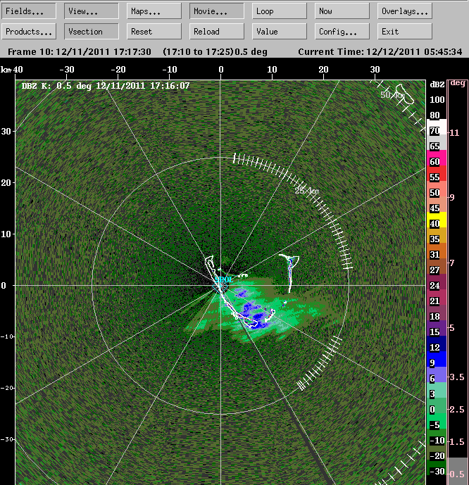Click the 11 deg elevation tick

click(454, 133)
